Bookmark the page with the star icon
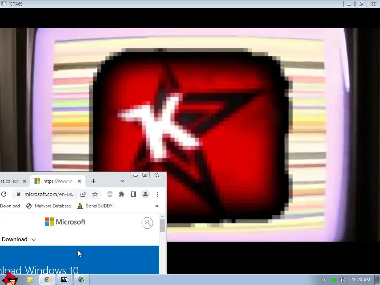380x285 pixels. pyautogui.click(x=95, y=194)
